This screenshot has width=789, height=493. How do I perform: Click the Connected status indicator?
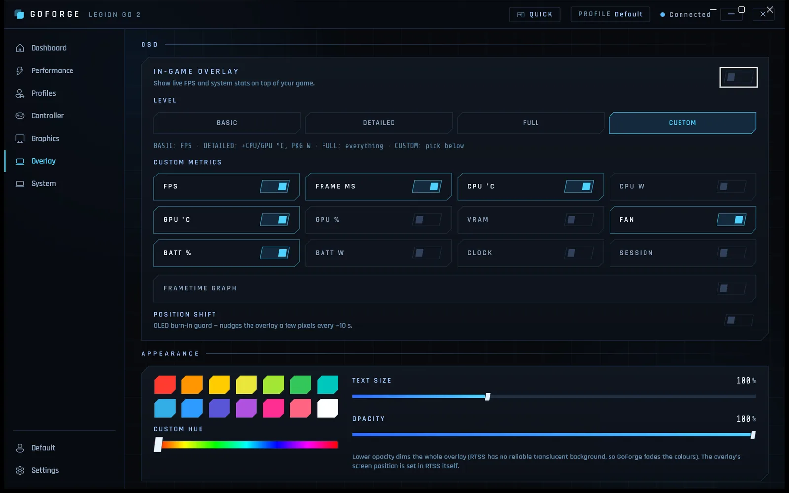coord(685,15)
